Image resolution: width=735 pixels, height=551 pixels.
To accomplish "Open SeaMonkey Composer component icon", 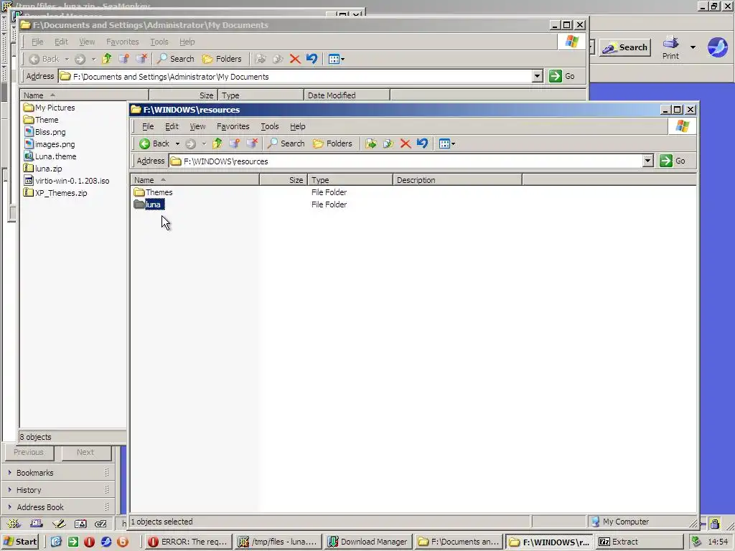I will pyautogui.click(x=59, y=524).
